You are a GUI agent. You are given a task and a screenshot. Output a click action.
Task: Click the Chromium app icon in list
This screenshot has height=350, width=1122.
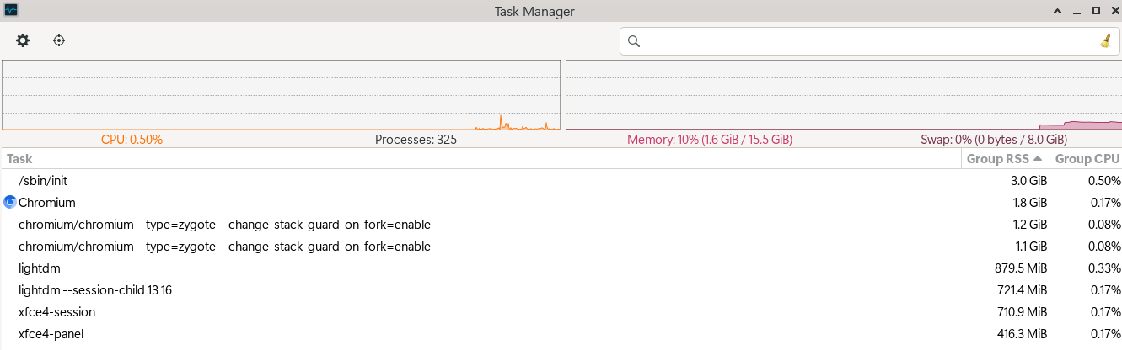point(10,203)
